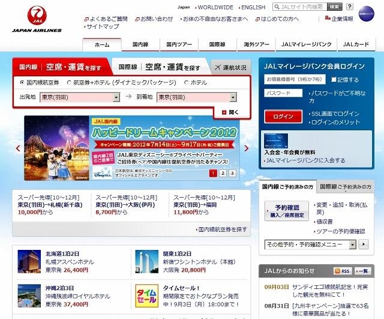This screenshot has width=384, height=319.
Task: Switch to 国際線ご予約済みの方 tab
Action: [346, 187]
